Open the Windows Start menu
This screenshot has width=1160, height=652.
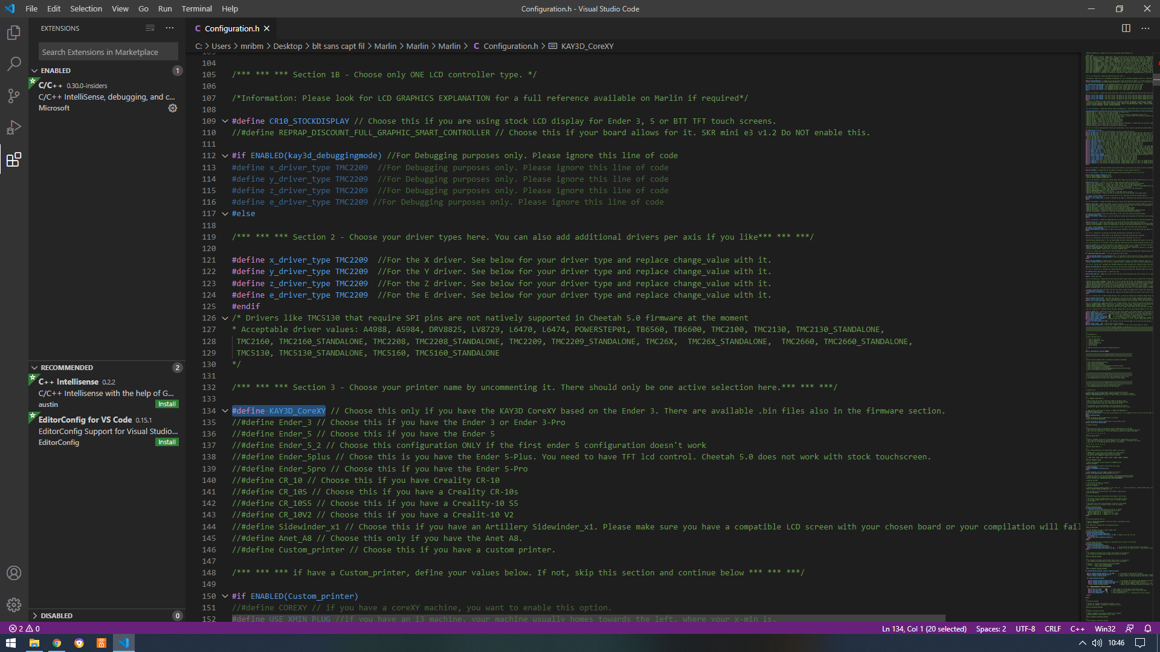pyautogui.click(x=11, y=643)
